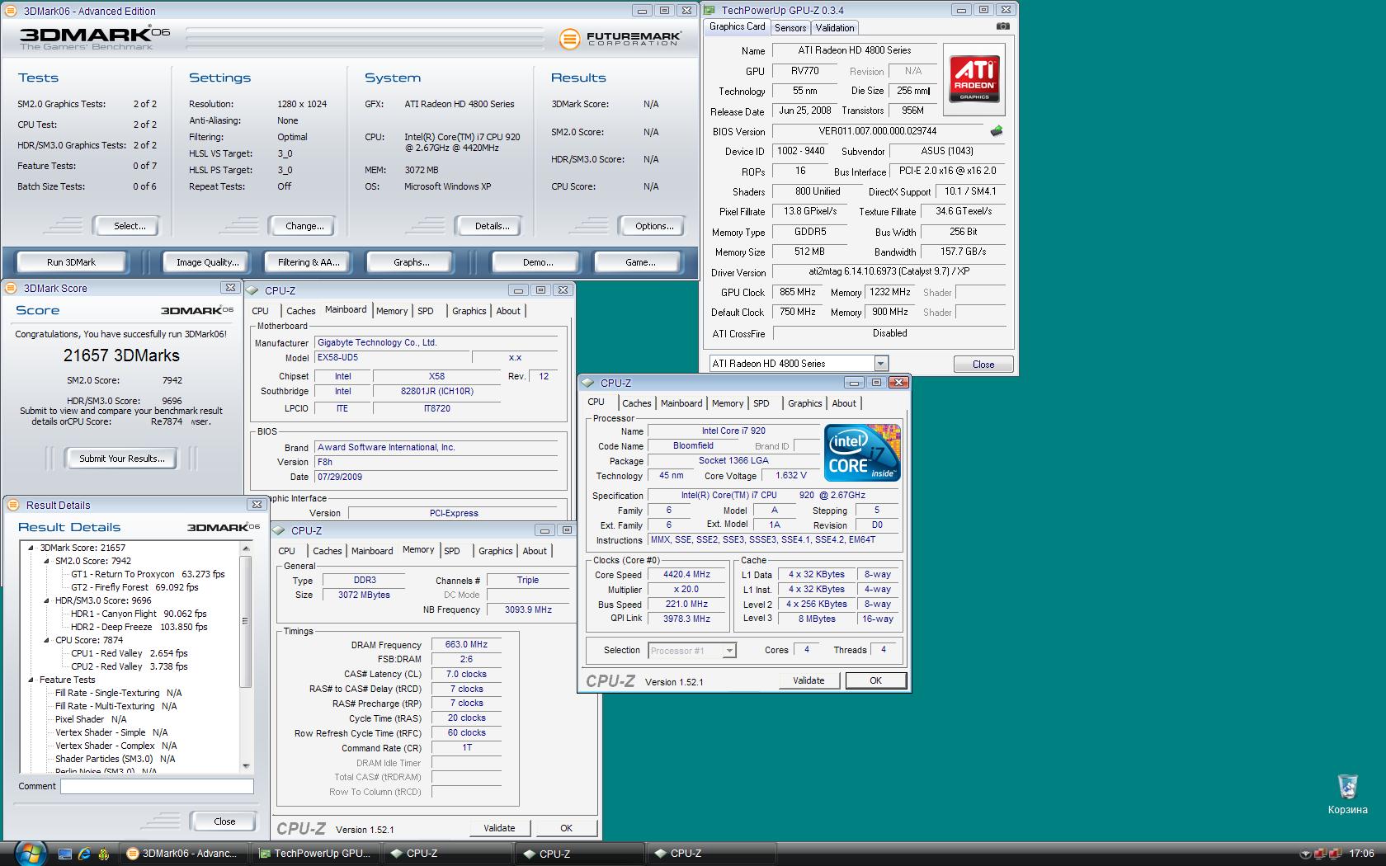Viewport: 1386px width, 866px height.
Task: Click the Show Desktop quick launch icon
Action: pos(65,854)
